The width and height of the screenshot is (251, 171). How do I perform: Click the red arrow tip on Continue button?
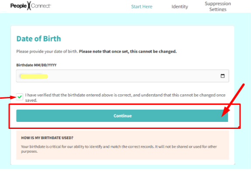click(224, 114)
